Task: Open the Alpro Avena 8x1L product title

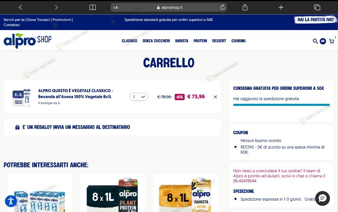Action: pyautogui.click(x=76, y=94)
